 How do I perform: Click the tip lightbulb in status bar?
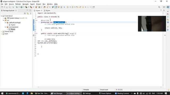(168, 90)
